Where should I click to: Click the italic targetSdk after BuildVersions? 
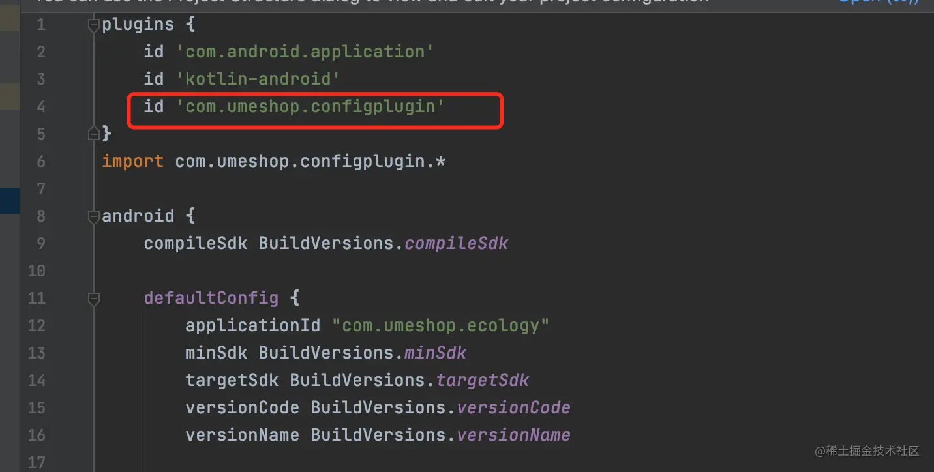pyautogui.click(x=483, y=380)
